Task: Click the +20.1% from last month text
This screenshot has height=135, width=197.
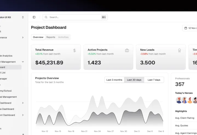Action: point(48,54)
